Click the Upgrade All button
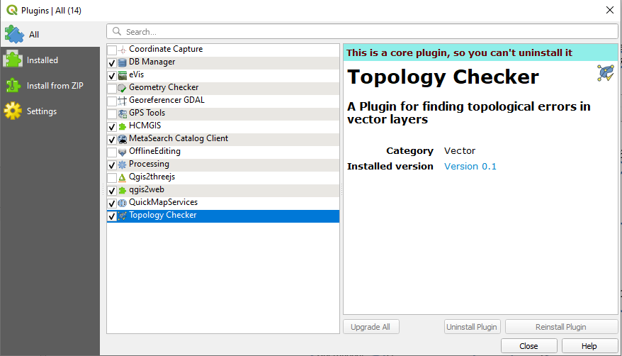This screenshot has height=356, width=622. pos(371,327)
